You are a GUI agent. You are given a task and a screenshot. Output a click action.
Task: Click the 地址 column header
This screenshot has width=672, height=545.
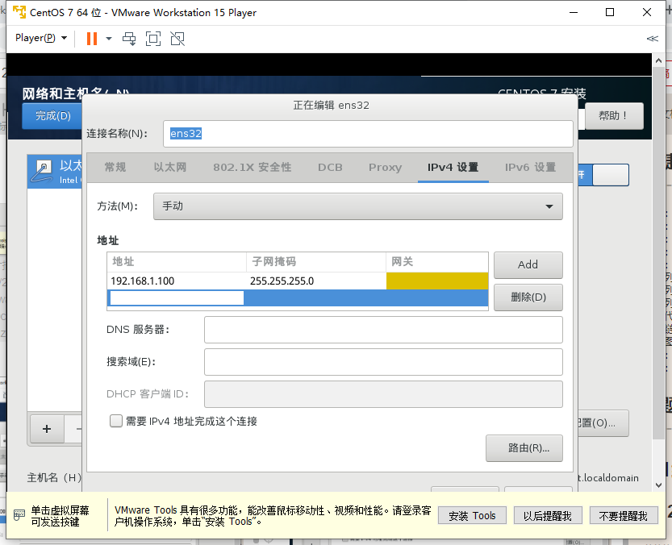177,261
